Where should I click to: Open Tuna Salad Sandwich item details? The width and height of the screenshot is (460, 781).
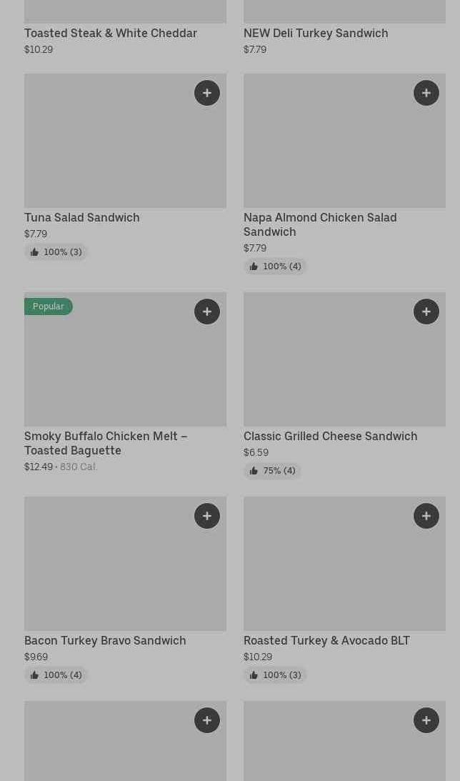82,217
